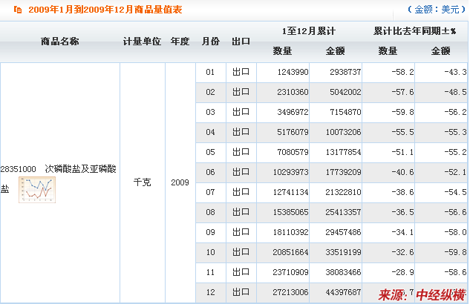Viewport: 470px width, 304px height.
Task: Select the 累计比去年同期±% group header
Action: (x=414, y=31)
